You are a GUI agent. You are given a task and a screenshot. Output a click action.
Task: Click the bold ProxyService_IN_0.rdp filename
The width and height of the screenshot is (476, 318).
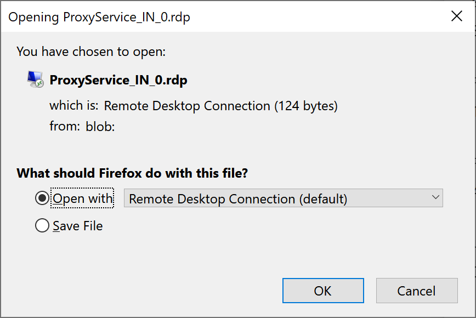[x=118, y=80]
